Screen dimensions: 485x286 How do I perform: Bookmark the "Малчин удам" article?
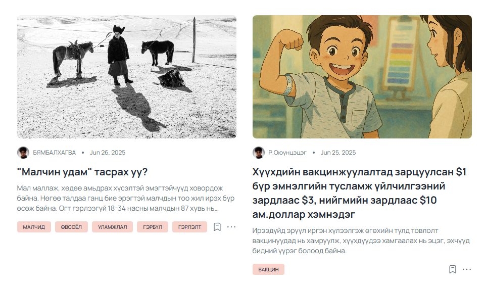click(217, 227)
